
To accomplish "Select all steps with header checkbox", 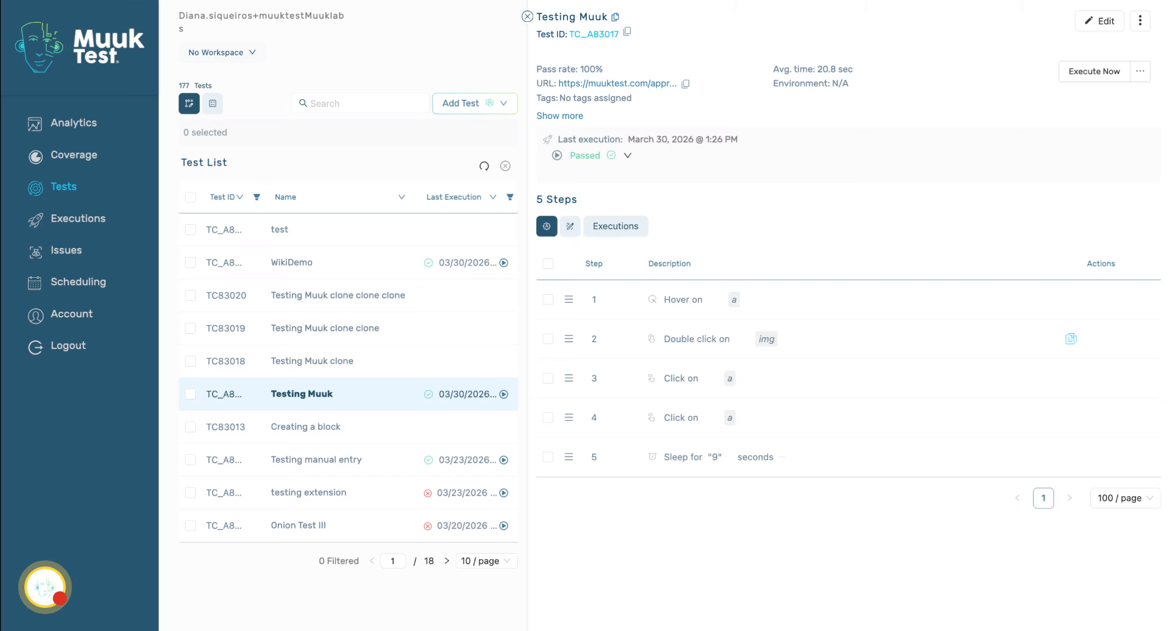I will pyautogui.click(x=548, y=264).
